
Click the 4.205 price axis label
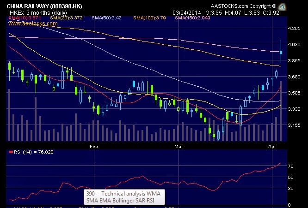pos(294,29)
